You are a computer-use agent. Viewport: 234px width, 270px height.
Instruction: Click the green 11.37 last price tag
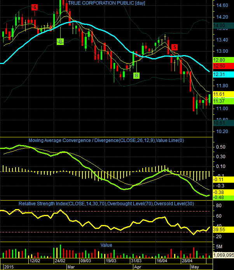(x=224, y=101)
